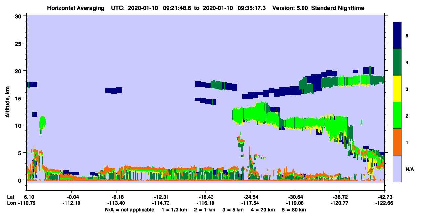Click the yellow level 3 color swatch
The width and height of the screenshot is (427, 219).
(397, 89)
